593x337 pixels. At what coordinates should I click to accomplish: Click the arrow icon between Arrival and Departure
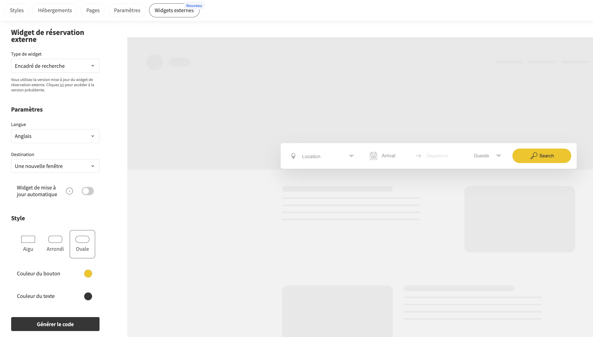(x=418, y=156)
